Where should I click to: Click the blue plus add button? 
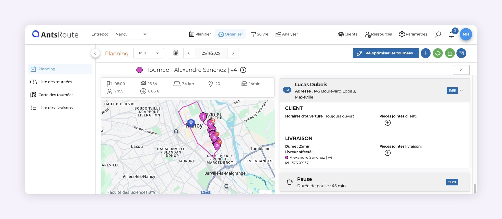pyautogui.click(x=426, y=53)
